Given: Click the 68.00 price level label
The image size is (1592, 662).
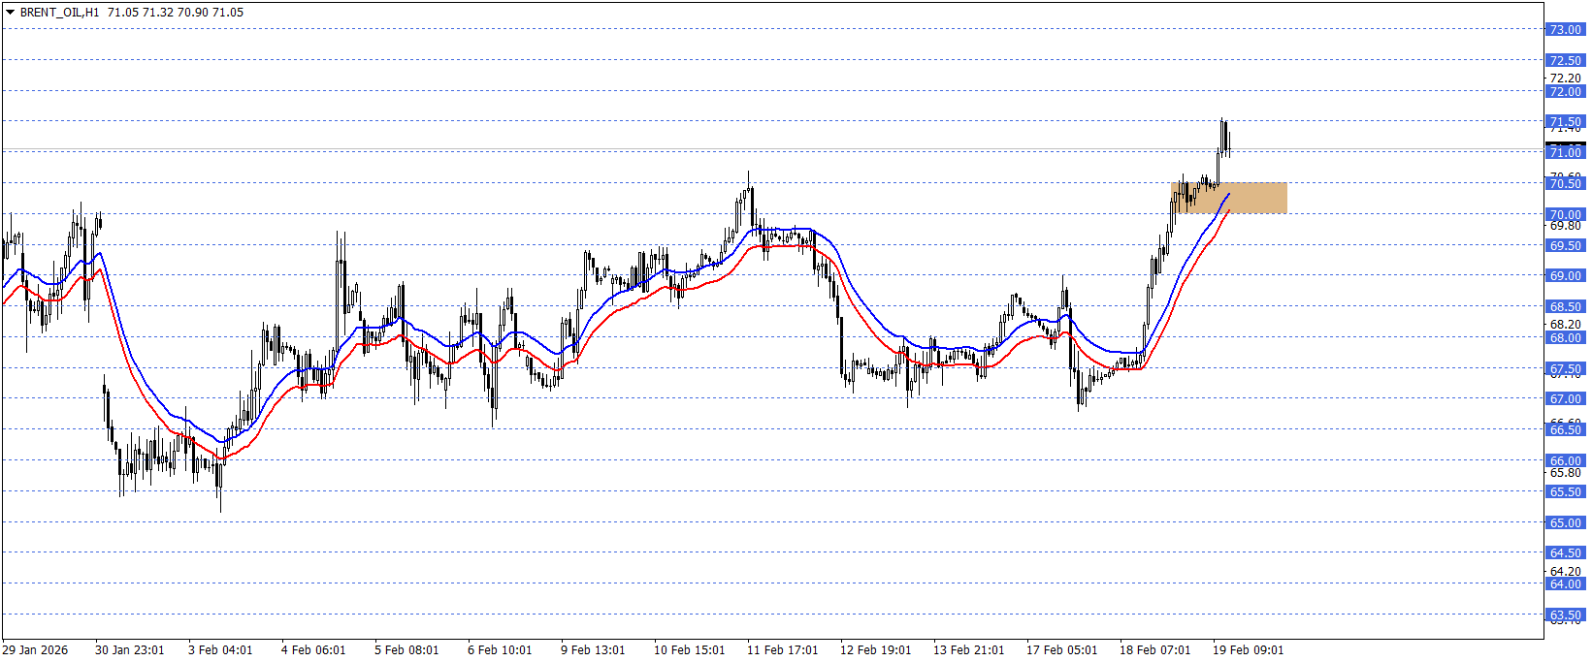Looking at the screenshot, I should pos(1565,337).
